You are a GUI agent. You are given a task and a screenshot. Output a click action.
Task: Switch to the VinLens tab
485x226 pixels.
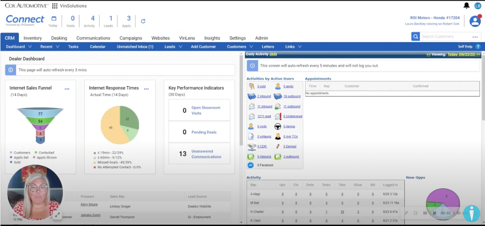click(187, 38)
